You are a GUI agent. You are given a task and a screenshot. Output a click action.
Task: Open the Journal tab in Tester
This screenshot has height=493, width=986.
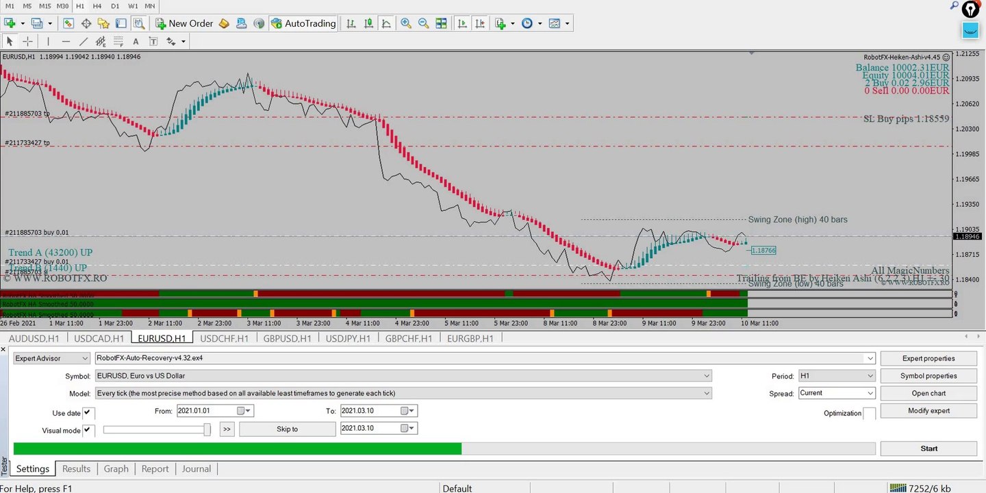197,469
